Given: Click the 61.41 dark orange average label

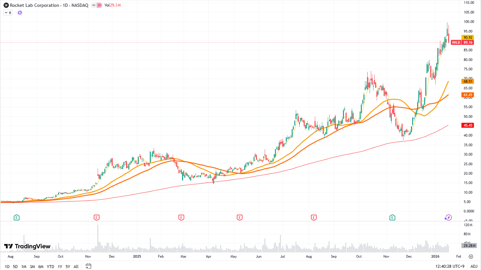Looking at the screenshot, I should click(468, 95).
